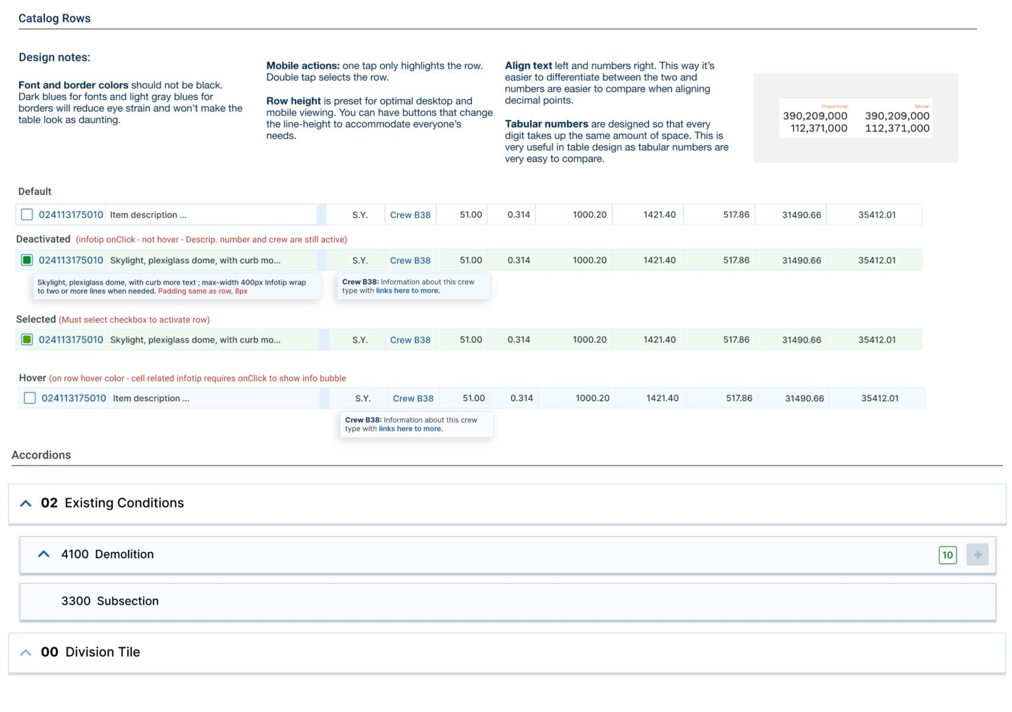The image size is (1012, 712).
Task: Tick the checkbox in the Hover row
Action: click(30, 398)
